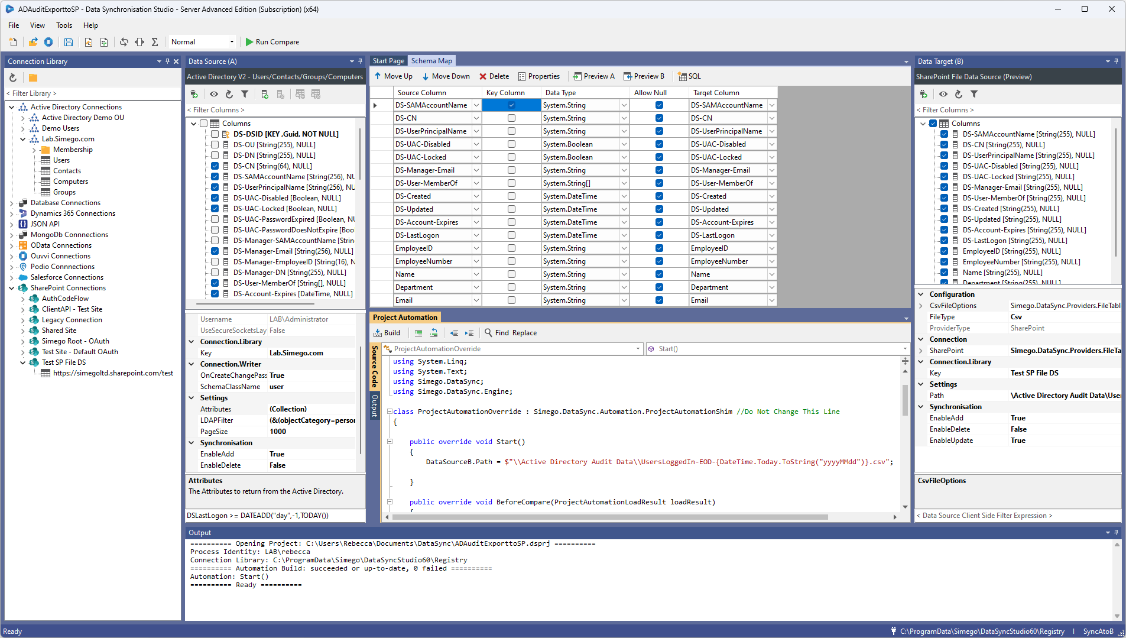The height and width of the screenshot is (638, 1126).
Task: Toggle the root Columns checkbox in Data Target (B)
Action: [933, 124]
